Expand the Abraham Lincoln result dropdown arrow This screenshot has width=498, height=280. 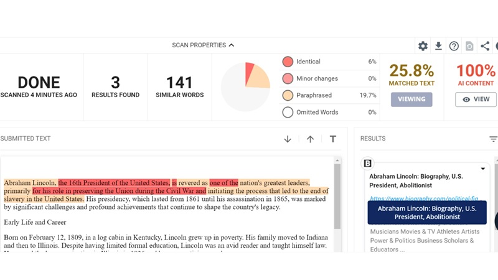click(482, 169)
